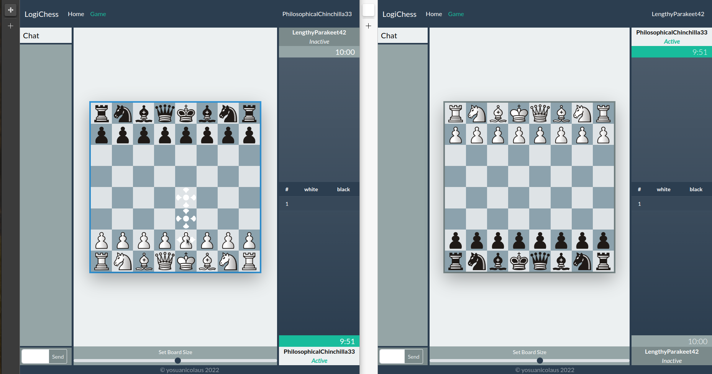The width and height of the screenshot is (712, 374).
Task: Select white rook in left board's bottom-left corner
Action: click(x=102, y=261)
